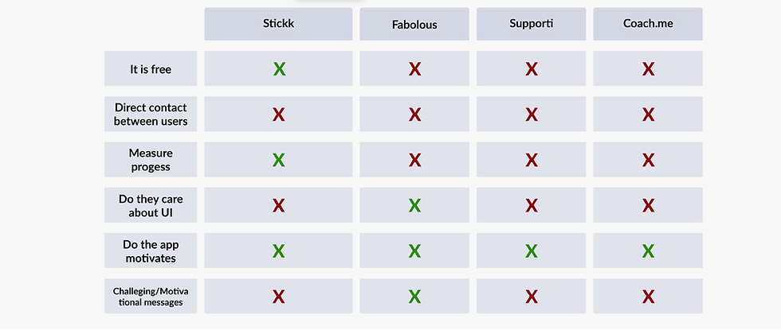Screen dimensions: 781x330
Task: Click the Fabolous column header
Action: point(414,24)
